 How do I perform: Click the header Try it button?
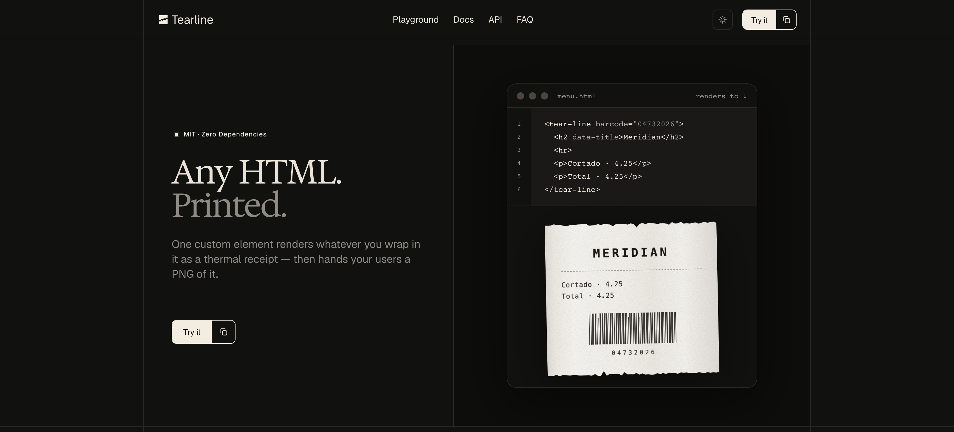pyautogui.click(x=759, y=20)
